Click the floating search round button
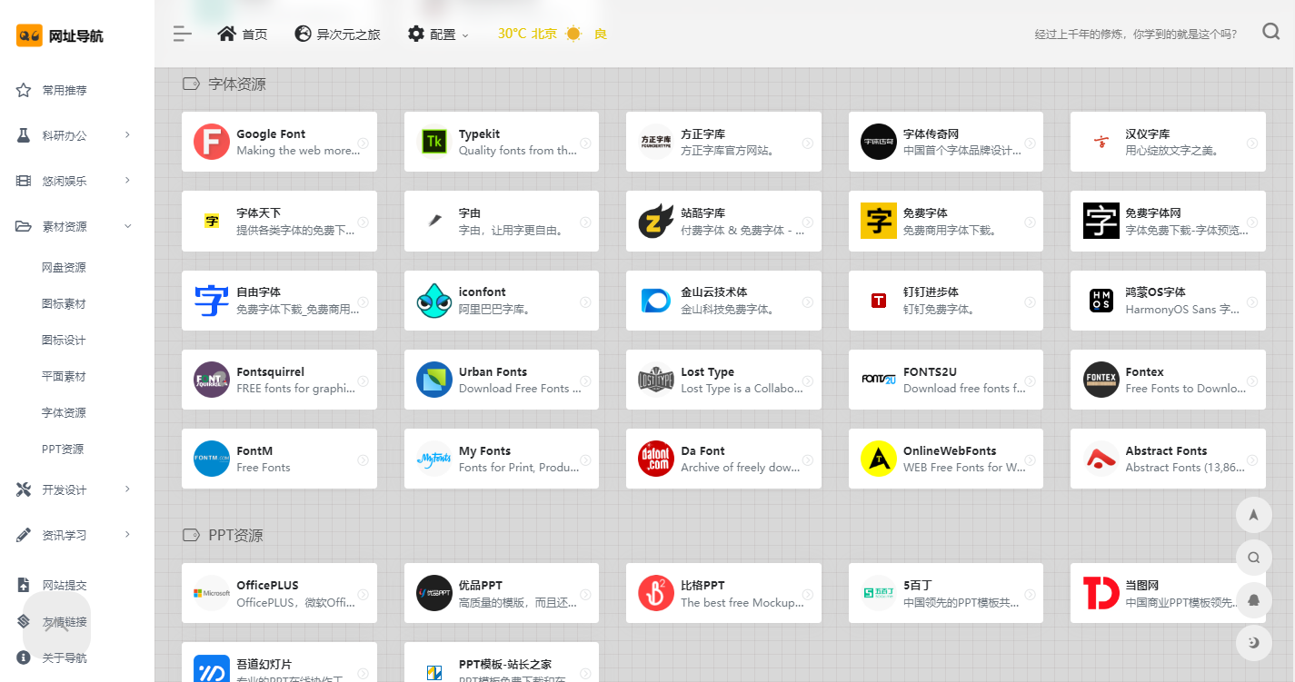 [x=1253, y=558]
